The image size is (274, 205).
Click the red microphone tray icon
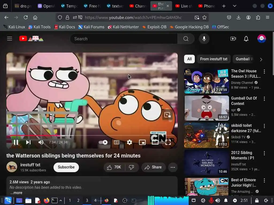(x=211, y=200)
